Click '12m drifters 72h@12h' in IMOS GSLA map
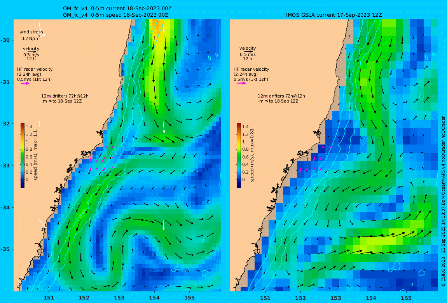Viewport: 447px width, 303px height. [281, 96]
